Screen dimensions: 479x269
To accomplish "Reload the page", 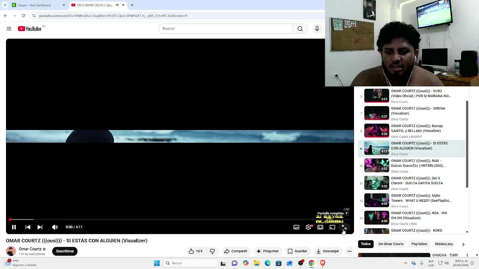I will (x=23, y=16).
